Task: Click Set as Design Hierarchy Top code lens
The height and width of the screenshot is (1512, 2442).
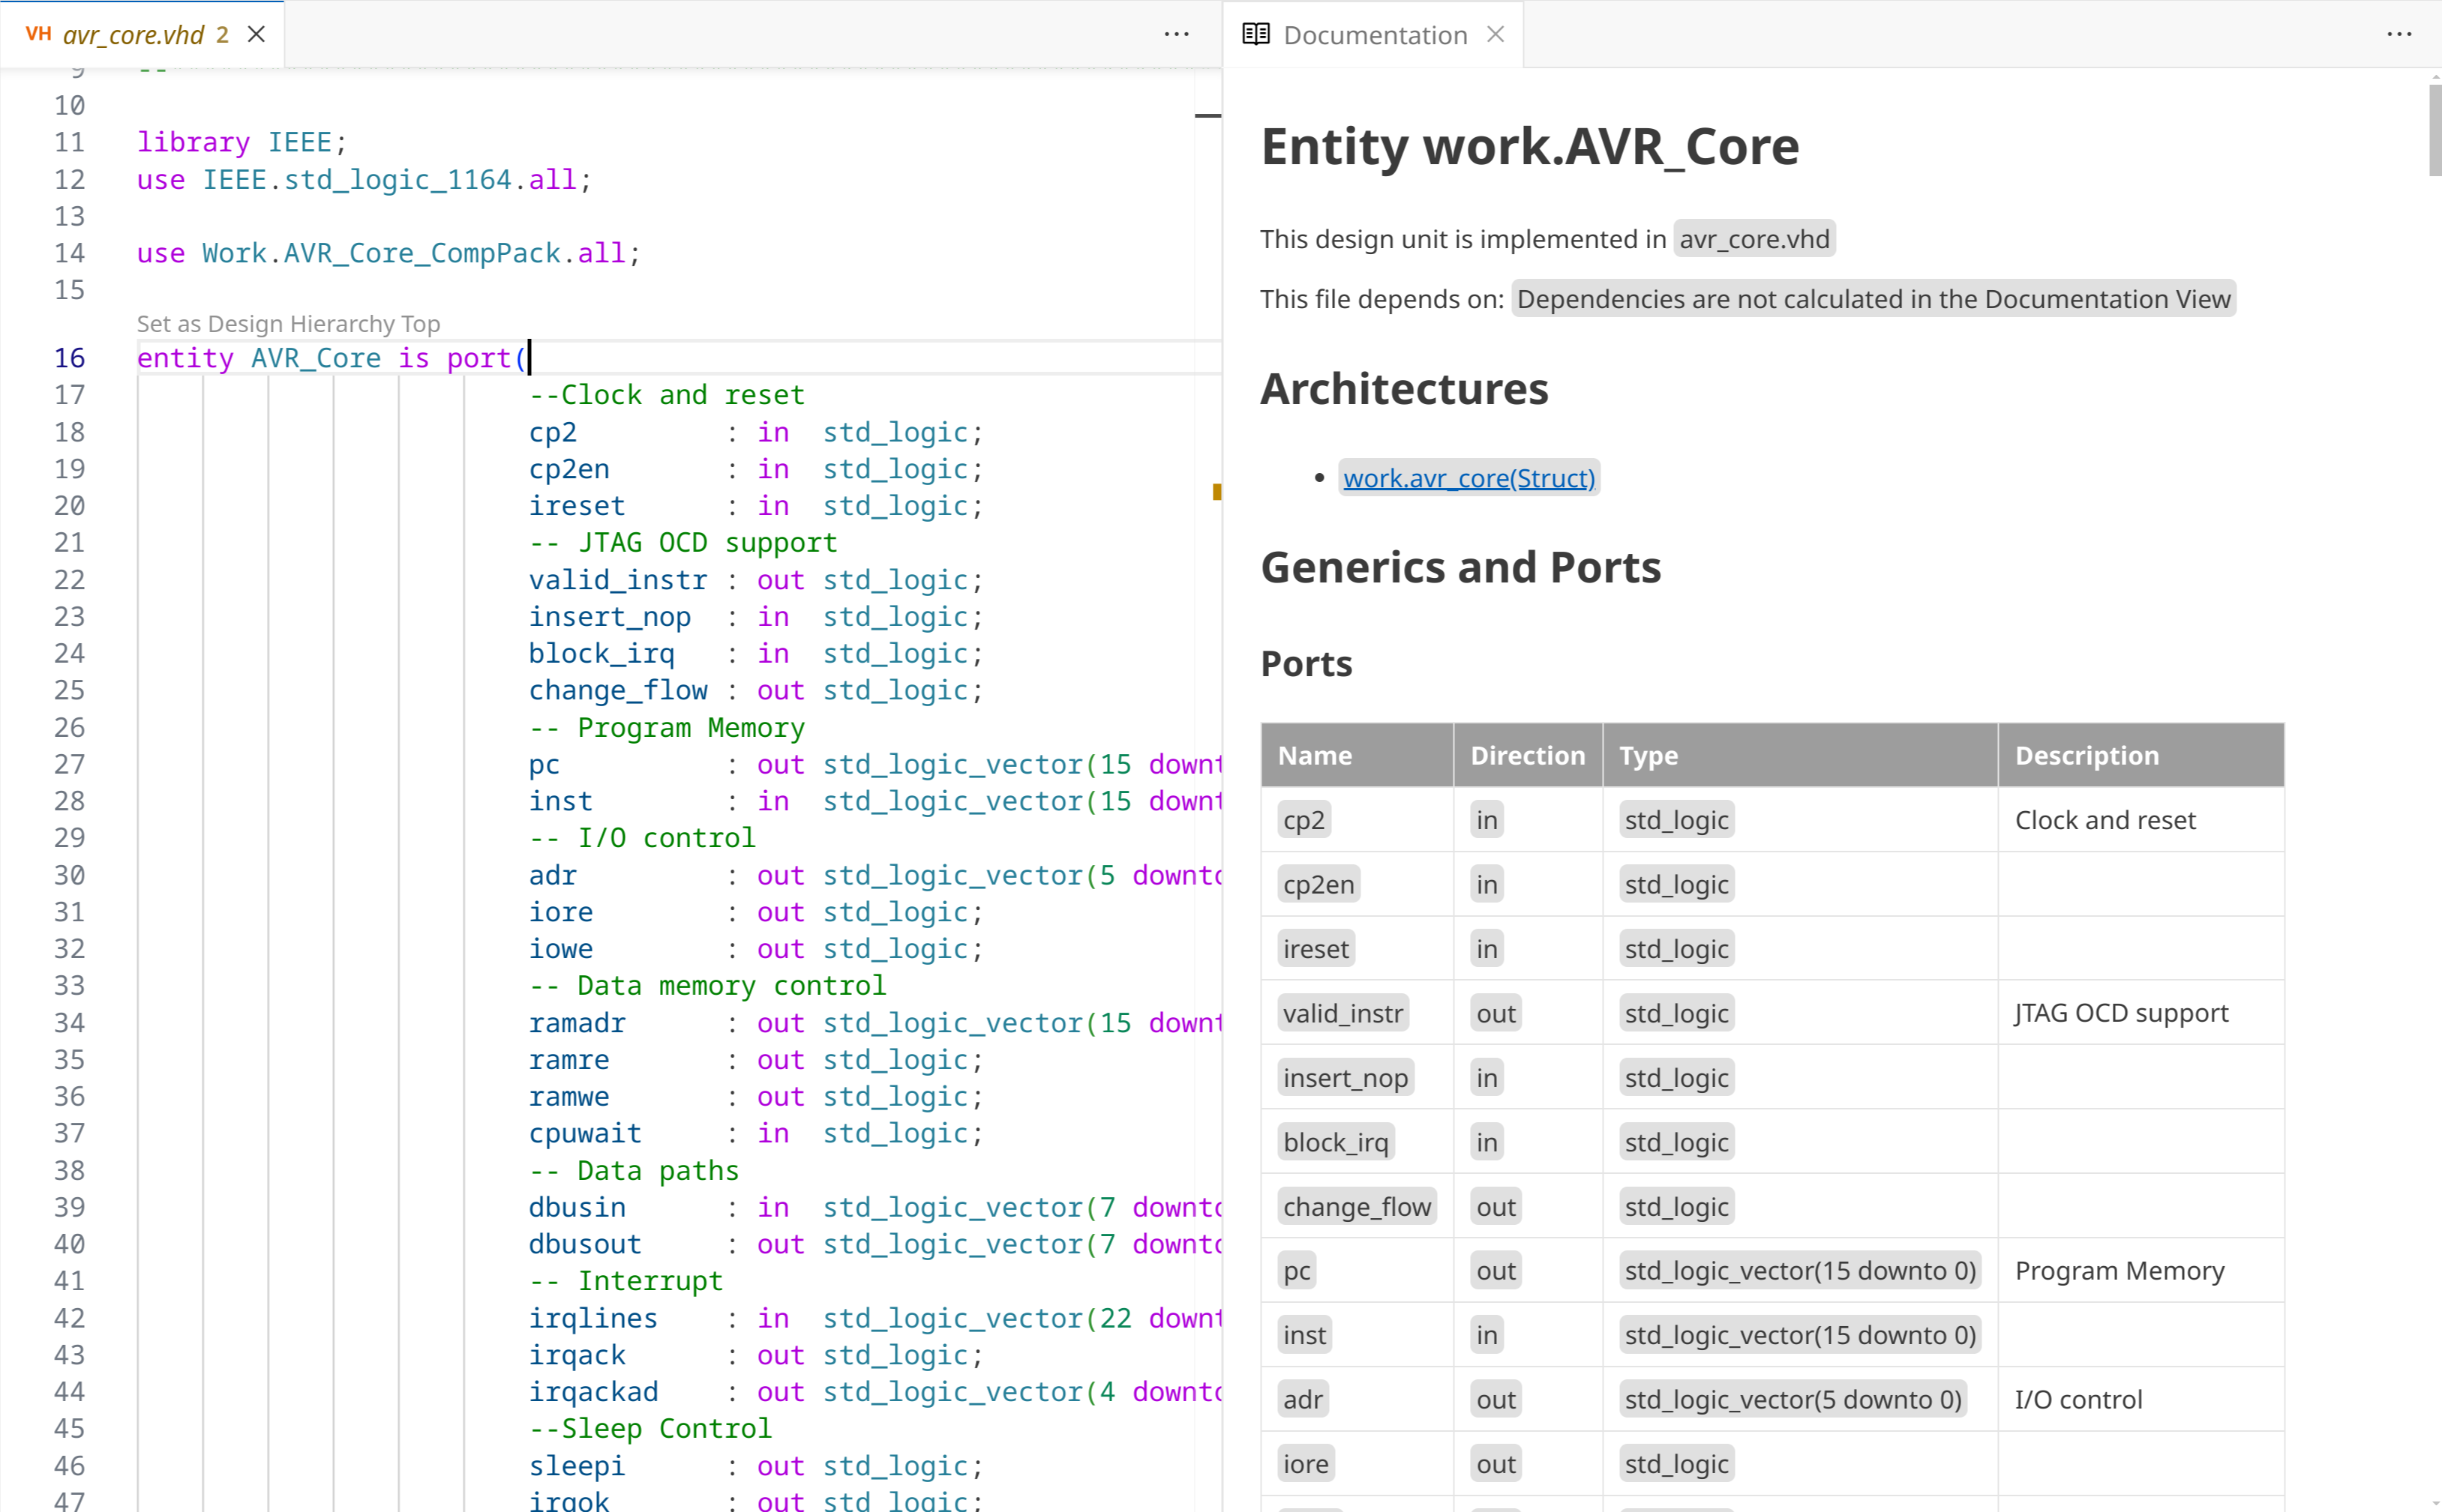Action: click(288, 324)
